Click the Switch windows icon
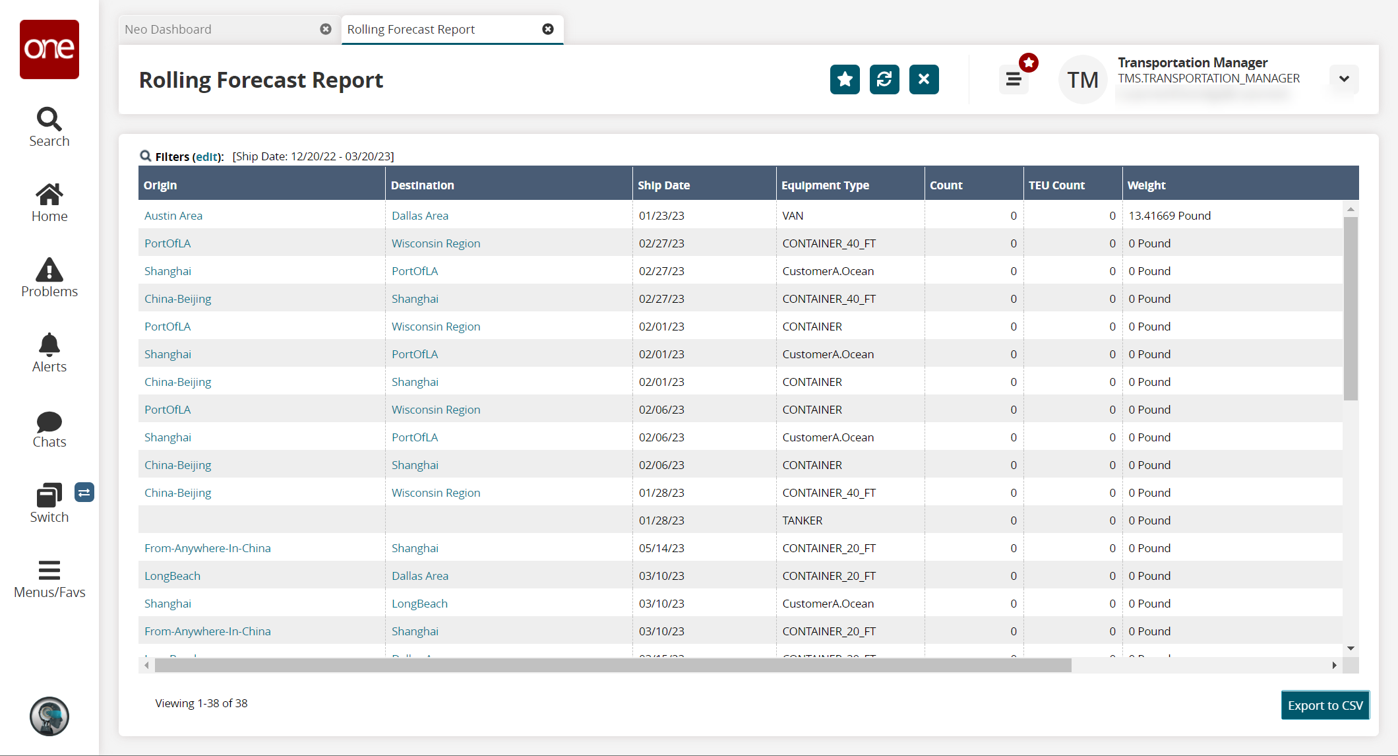 (48, 495)
